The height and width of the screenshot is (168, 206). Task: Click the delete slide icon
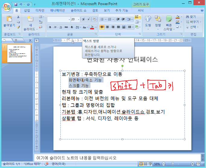tap(41, 27)
